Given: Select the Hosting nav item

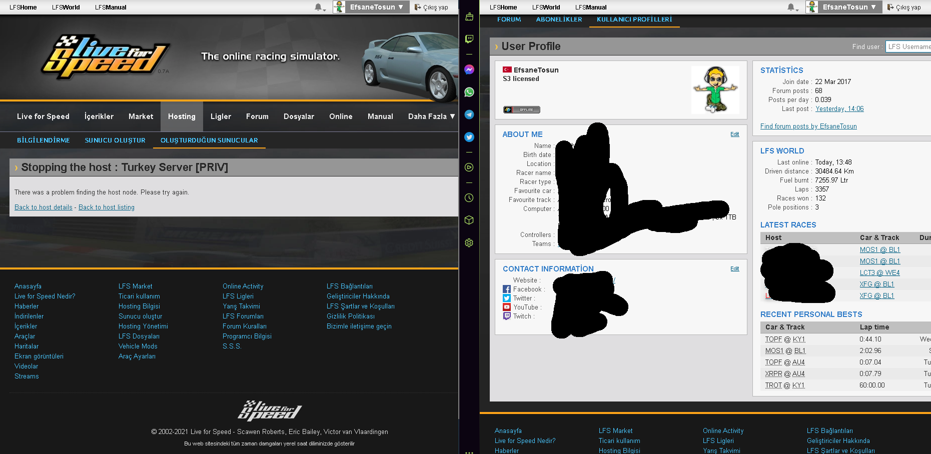Looking at the screenshot, I should tap(182, 116).
